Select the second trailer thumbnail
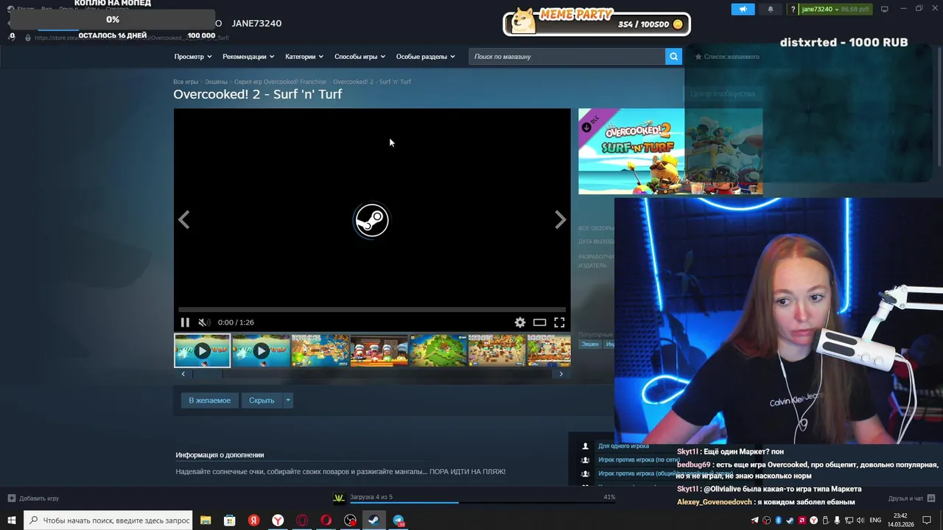This screenshot has height=530, width=943. click(261, 350)
